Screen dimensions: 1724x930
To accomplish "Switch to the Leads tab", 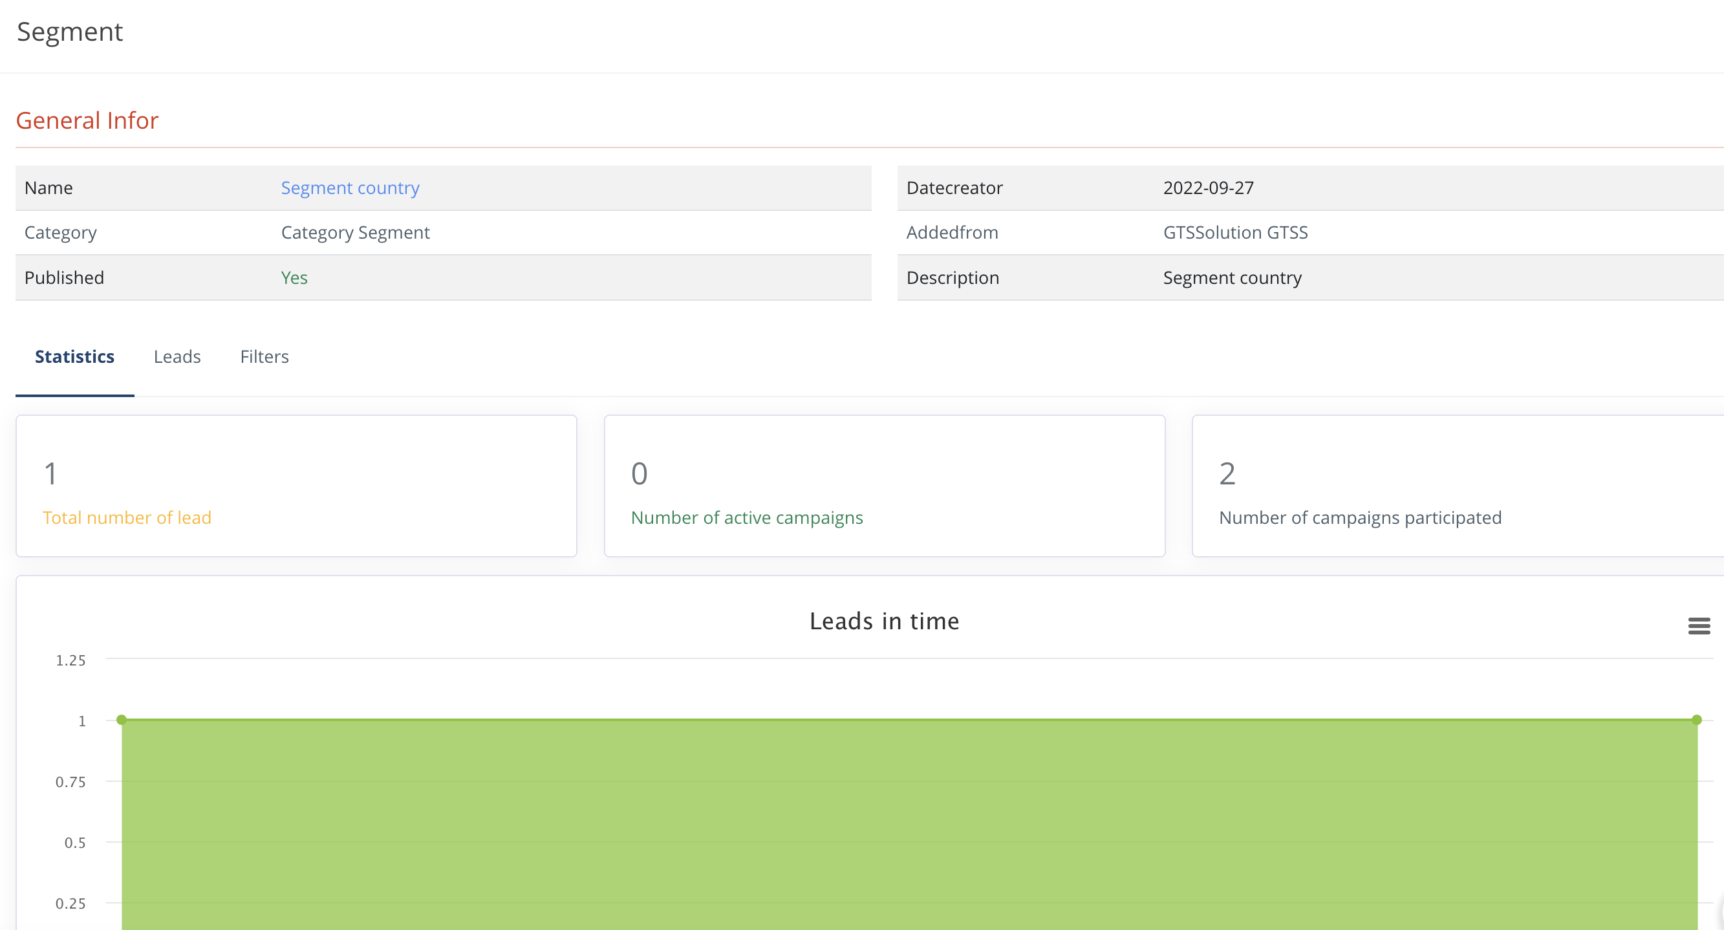I will (177, 356).
